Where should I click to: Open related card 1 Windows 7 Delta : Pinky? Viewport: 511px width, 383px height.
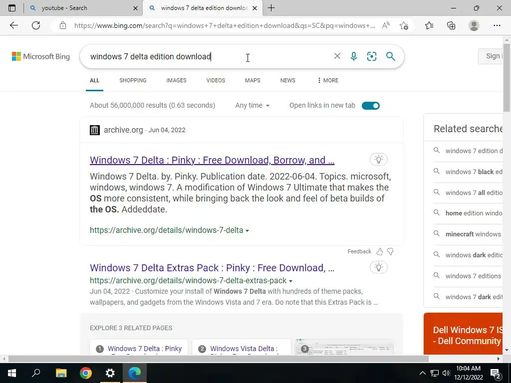pyautogui.click(x=139, y=347)
